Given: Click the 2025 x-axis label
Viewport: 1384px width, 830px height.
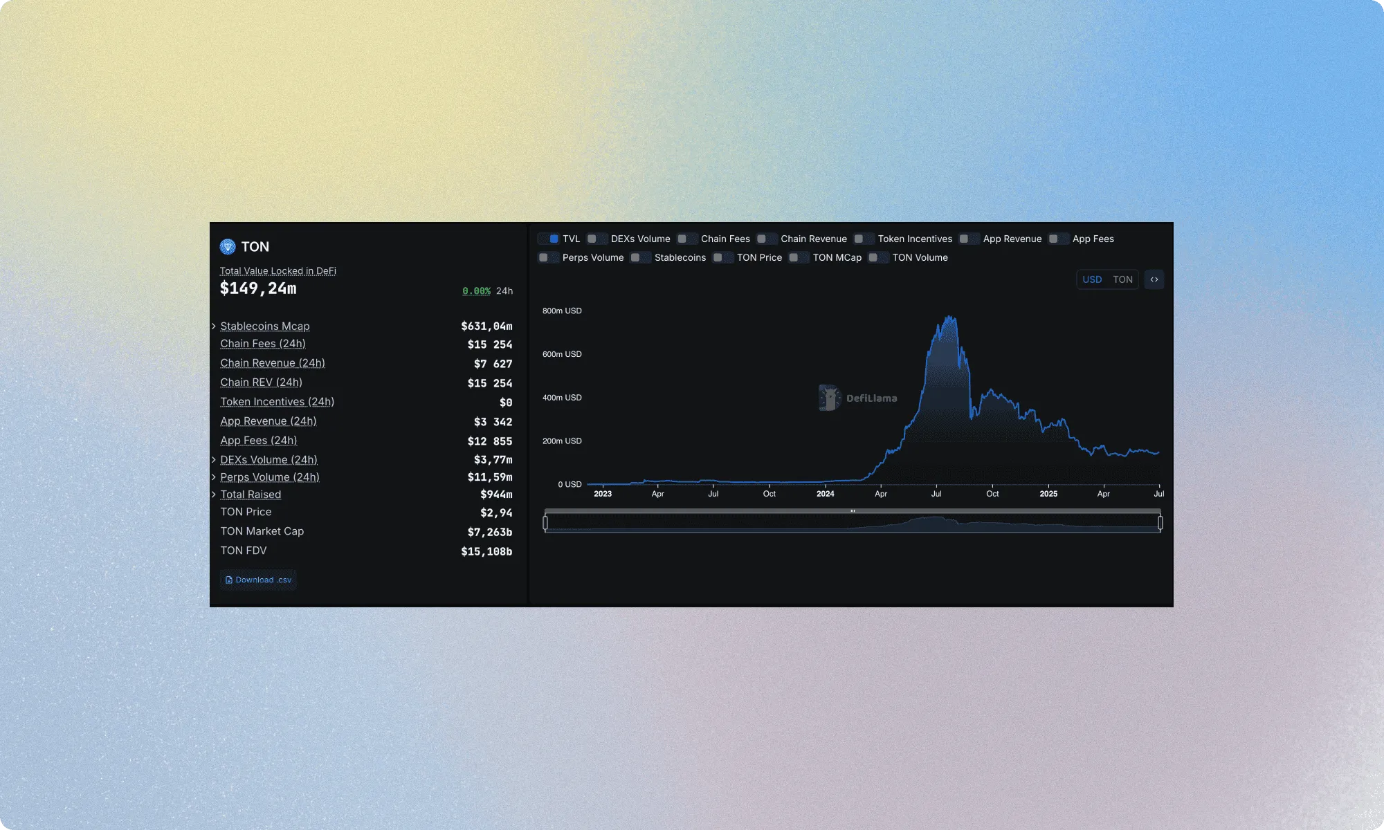Looking at the screenshot, I should coord(1048,494).
